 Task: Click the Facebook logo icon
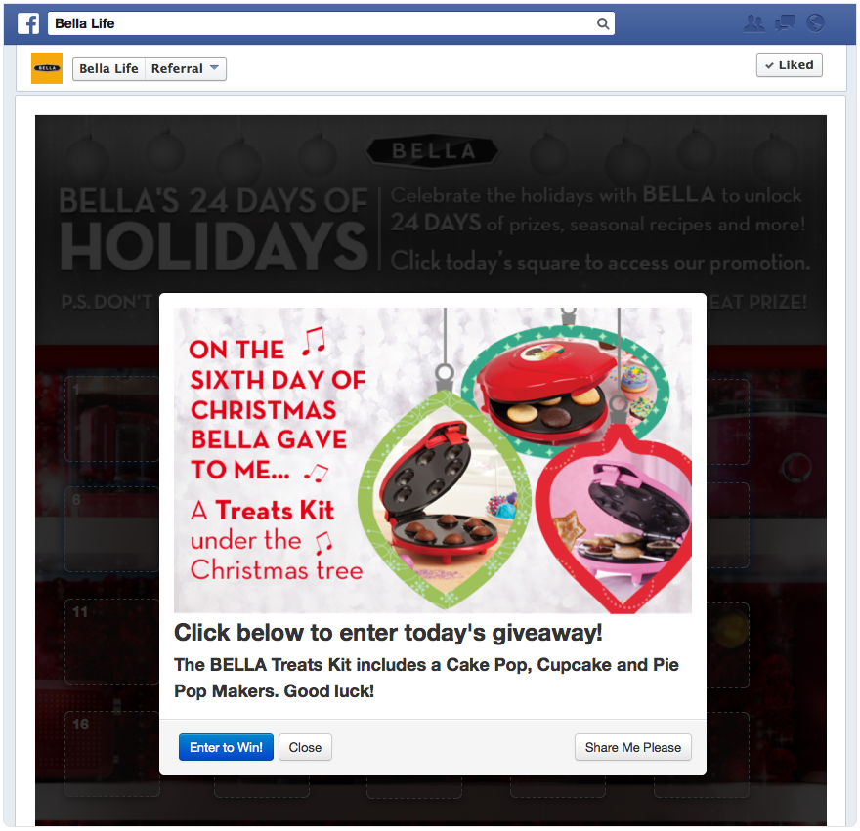[x=28, y=23]
